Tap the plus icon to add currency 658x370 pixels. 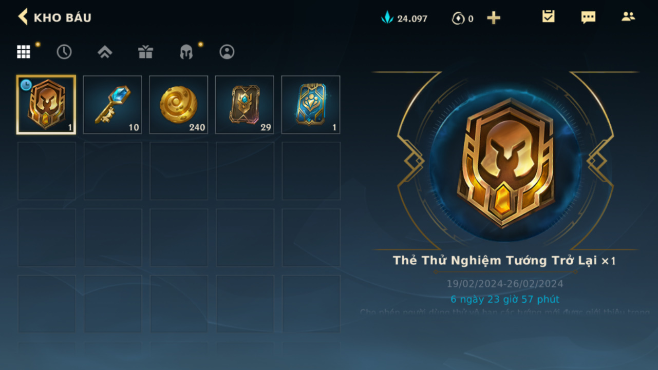point(494,18)
